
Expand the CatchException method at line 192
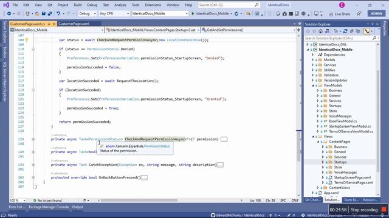[33, 165]
